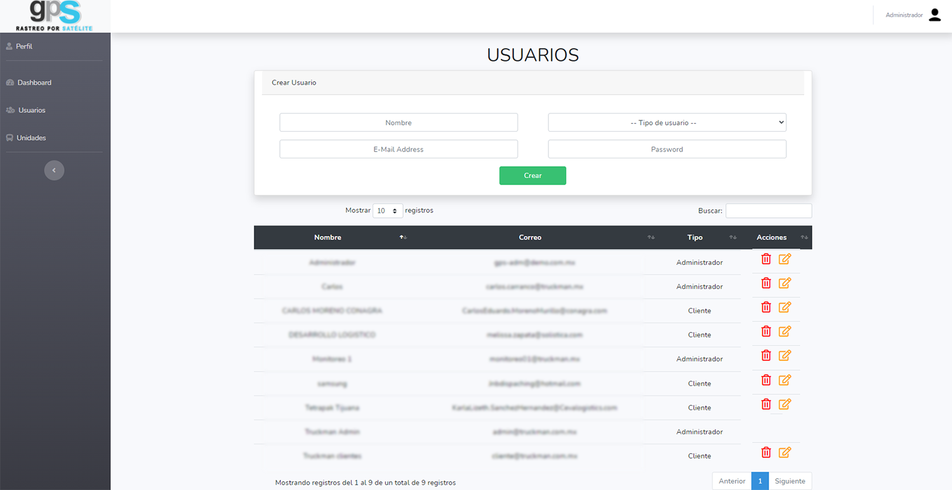Click the delete trash icon for Carlos row

pos(766,283)
